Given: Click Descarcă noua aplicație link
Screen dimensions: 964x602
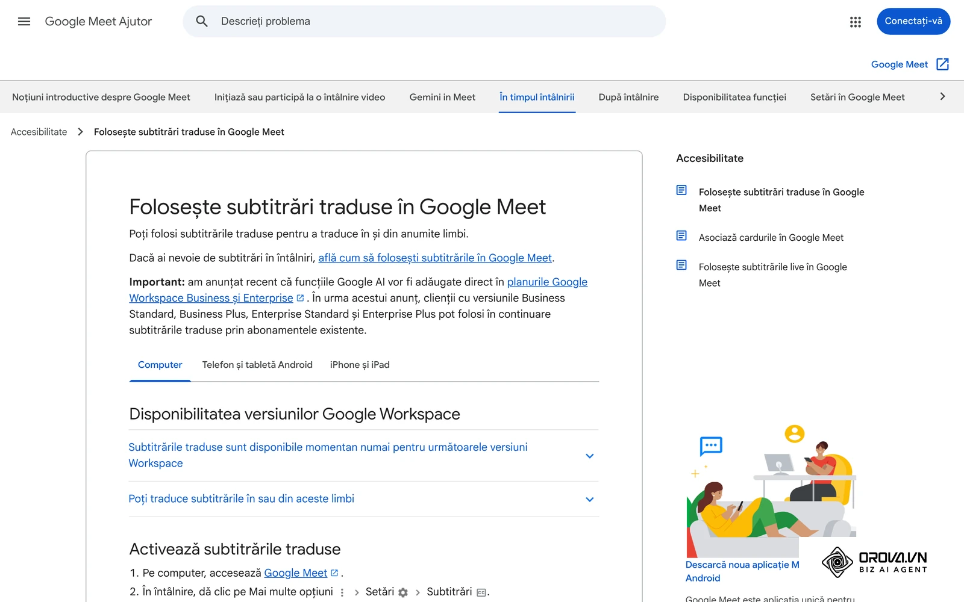Looking at the screenshot, I should [742, 571].
